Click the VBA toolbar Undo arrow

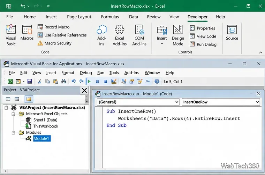[x=73, y=82]
